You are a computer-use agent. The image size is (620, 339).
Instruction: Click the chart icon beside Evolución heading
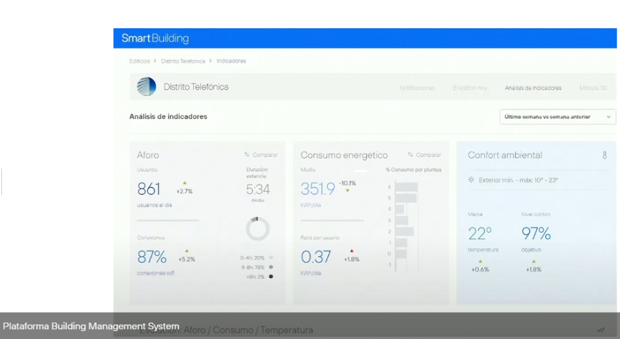coord(600,330)
